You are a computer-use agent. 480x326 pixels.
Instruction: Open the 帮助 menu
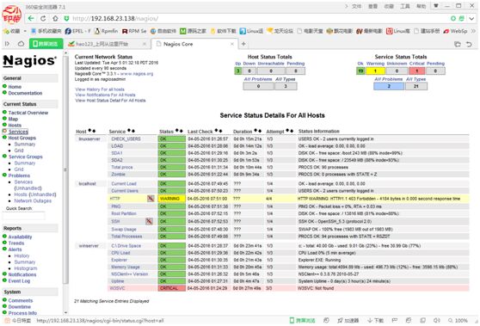tap(421, 6)
